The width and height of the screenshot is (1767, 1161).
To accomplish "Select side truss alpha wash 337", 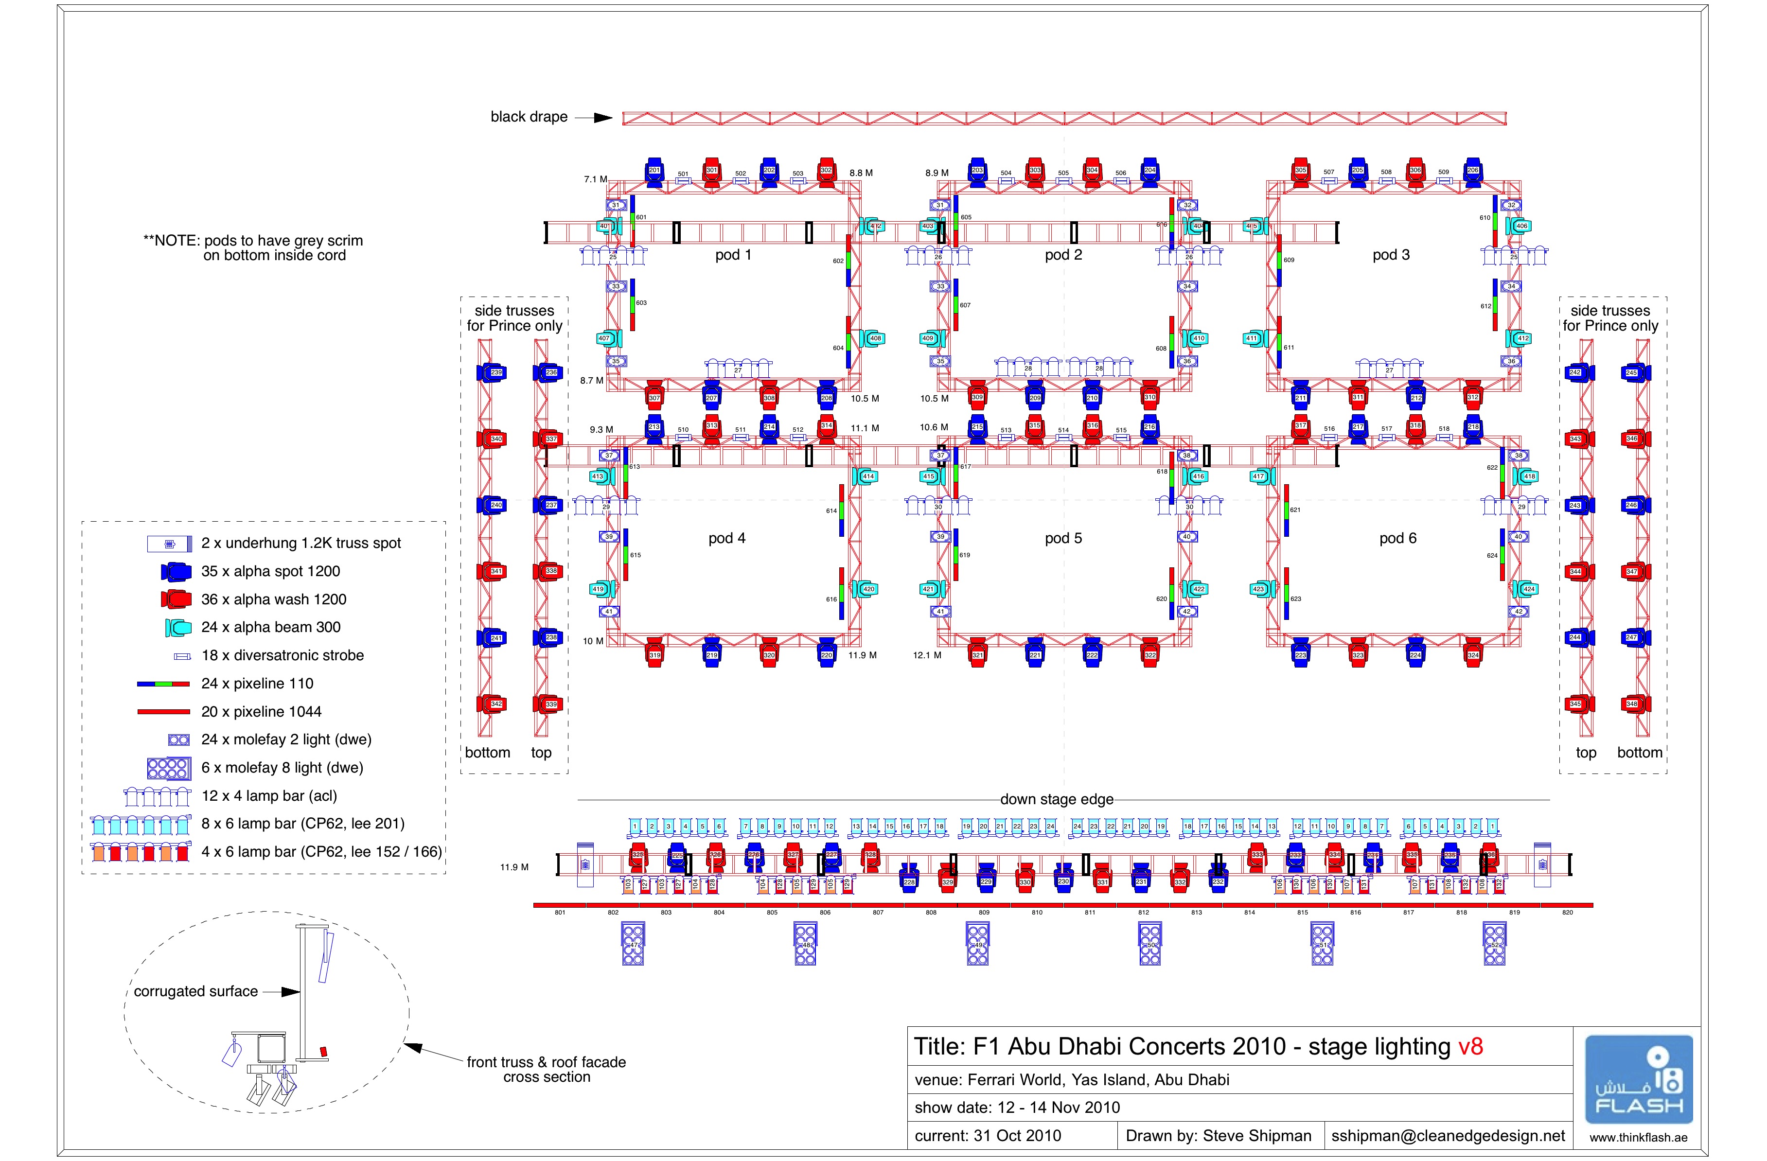I will coord(548,439).
